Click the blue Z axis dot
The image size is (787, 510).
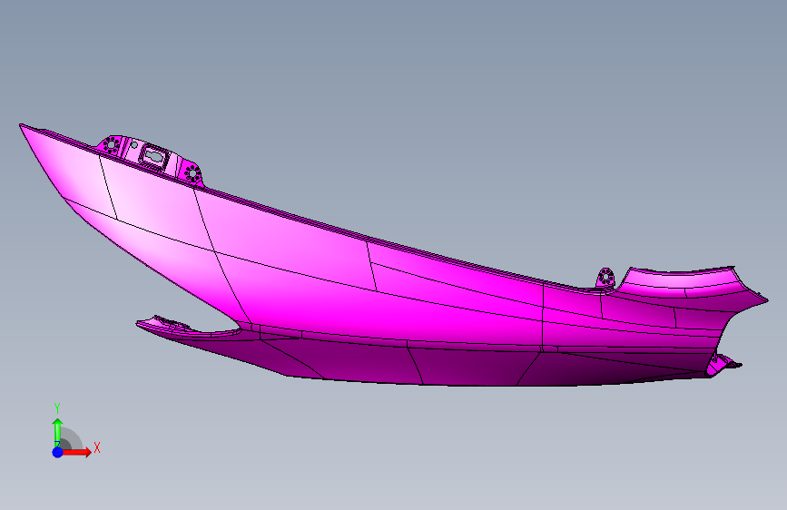58,452
